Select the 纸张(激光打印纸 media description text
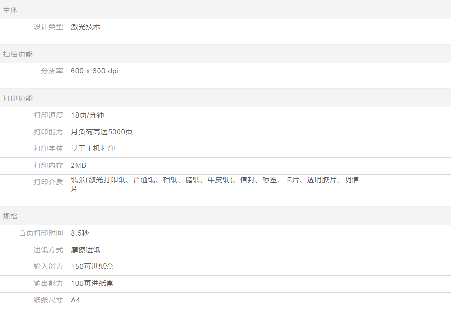The width and height of the screenshot is (451, 314). (215, 184)
